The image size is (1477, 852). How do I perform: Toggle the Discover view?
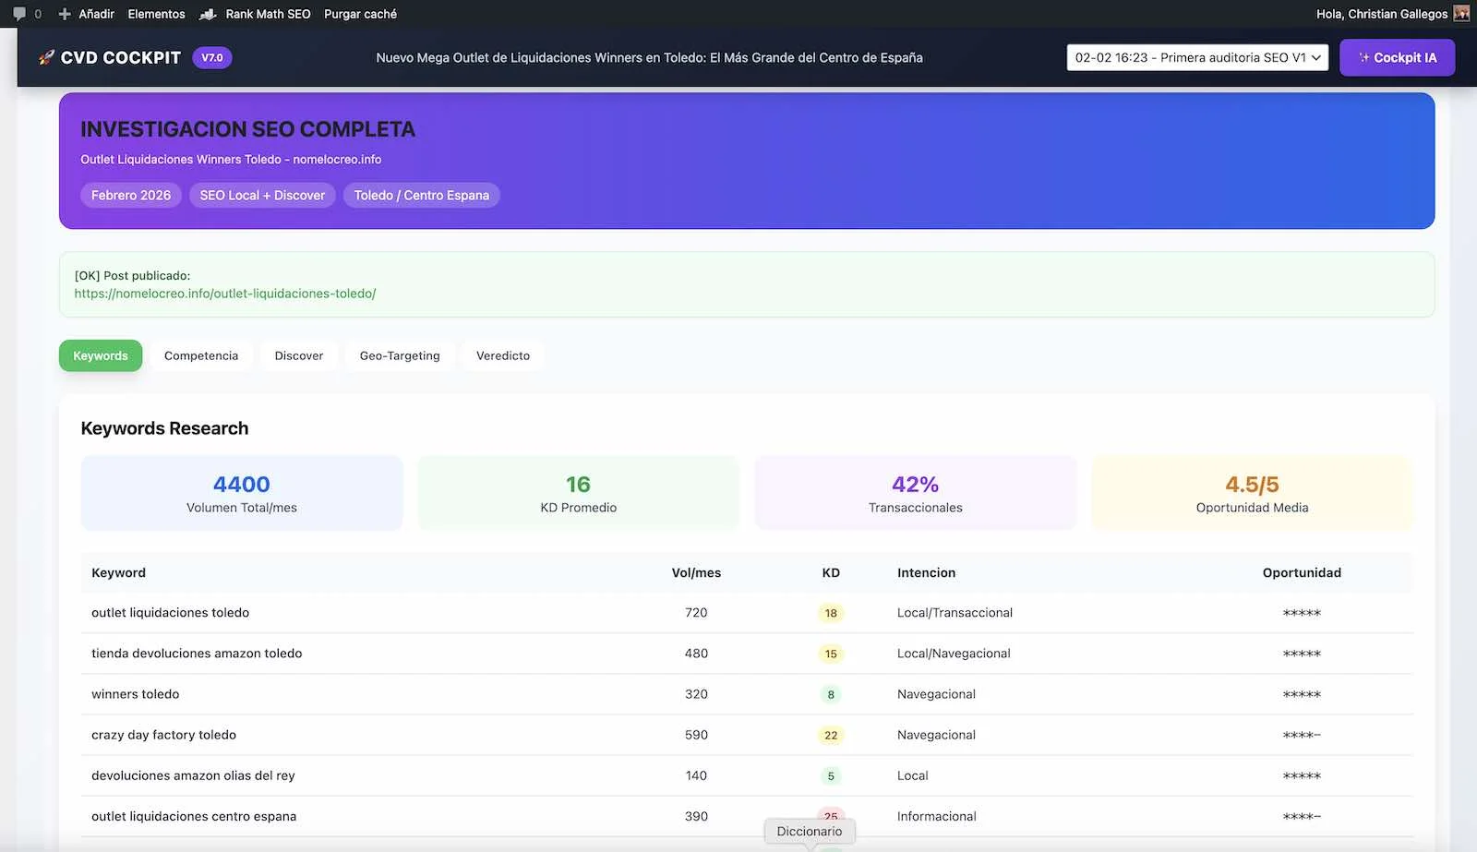pyautogui.click(x=298, y=355)
